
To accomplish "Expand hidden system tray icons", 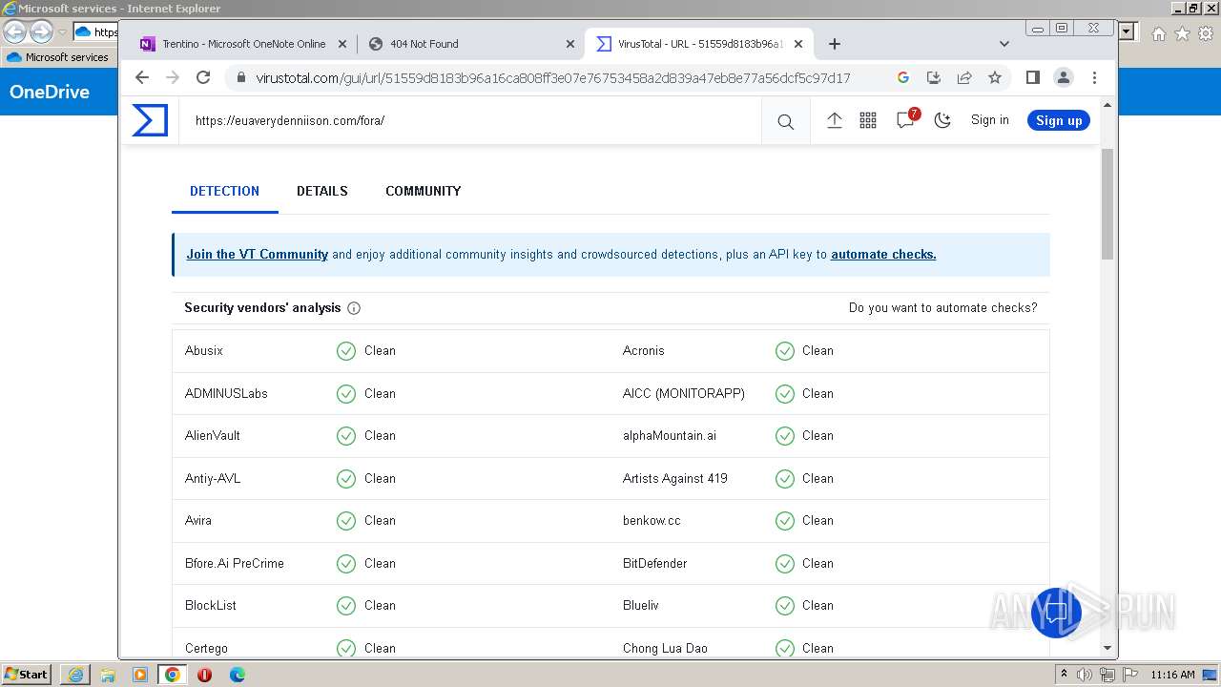I will (x=1064, y=675).
